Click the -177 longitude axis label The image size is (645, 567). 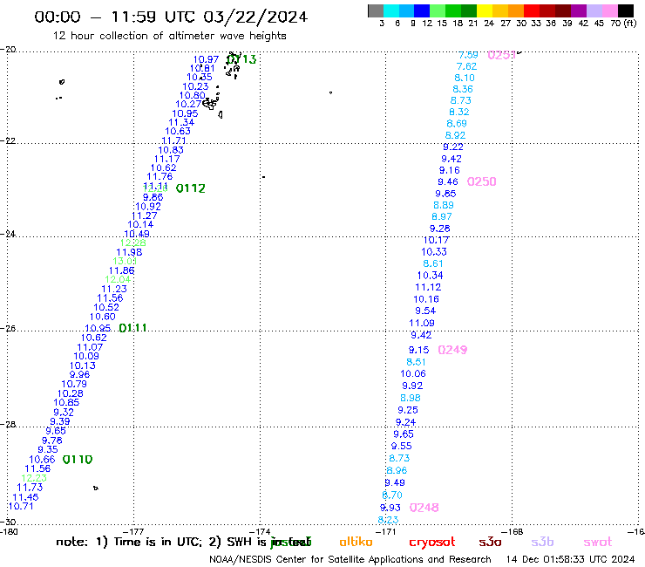133,531
